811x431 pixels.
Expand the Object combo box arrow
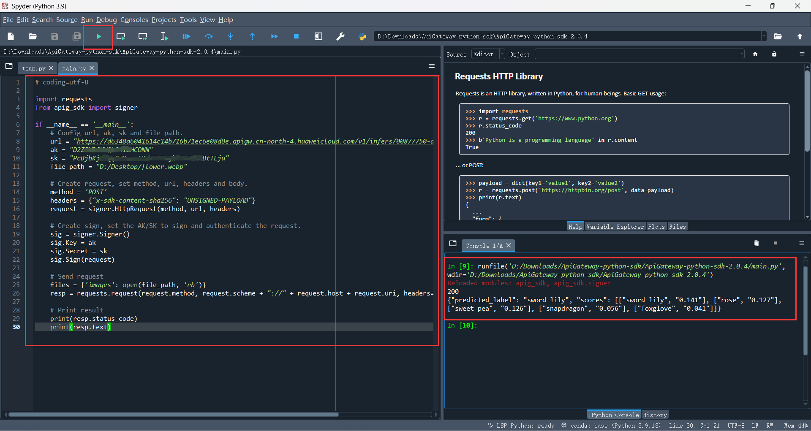(741, 54)
